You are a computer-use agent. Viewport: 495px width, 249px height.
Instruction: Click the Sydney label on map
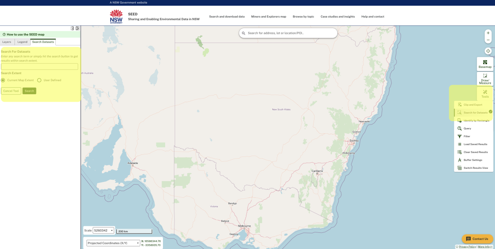coord(354,141)
